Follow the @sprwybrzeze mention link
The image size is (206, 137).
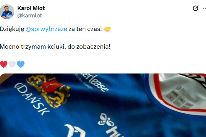click(x=46, y=29)
